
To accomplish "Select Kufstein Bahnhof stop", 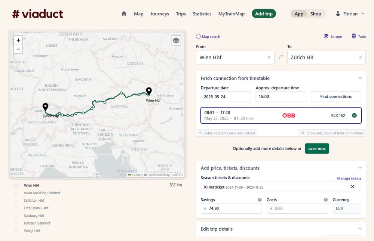I will [x=37, y=223].
